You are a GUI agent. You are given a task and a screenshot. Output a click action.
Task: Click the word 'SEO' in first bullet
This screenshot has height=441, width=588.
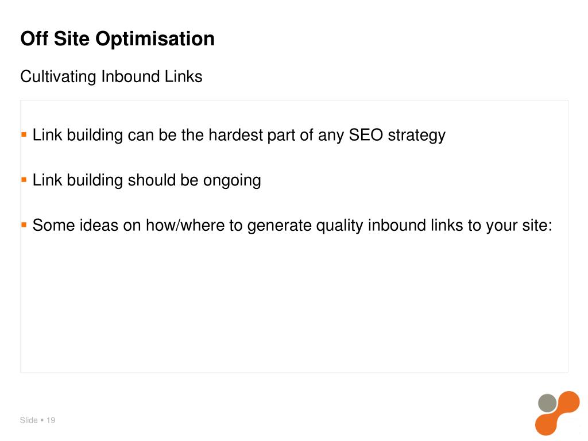[x=366, y=134]
